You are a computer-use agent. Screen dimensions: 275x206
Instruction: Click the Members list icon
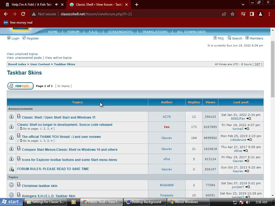pos(247,38)
